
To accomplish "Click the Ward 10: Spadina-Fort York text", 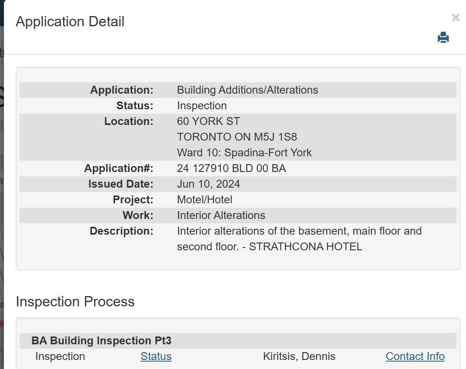I will [244, 153].
